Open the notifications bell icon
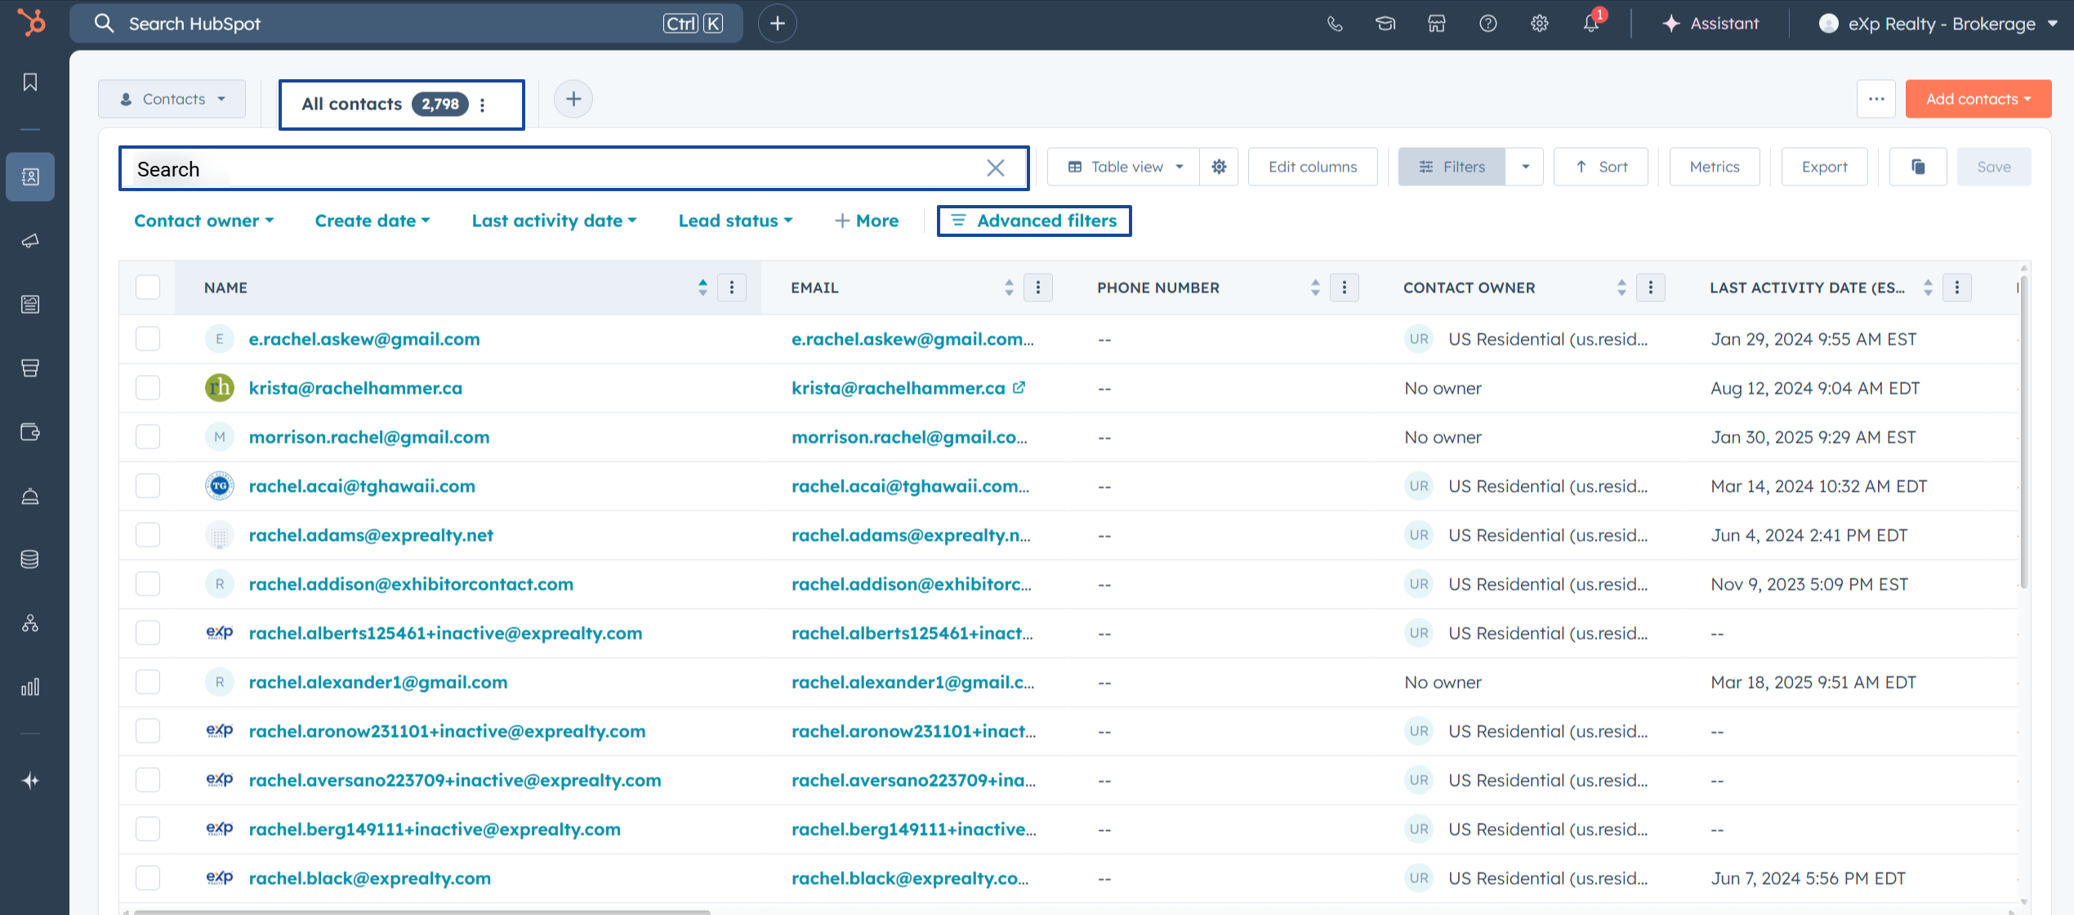The height and width of the screenshot is (915, 2074). pyautogui.click(x=1590, y=24)
